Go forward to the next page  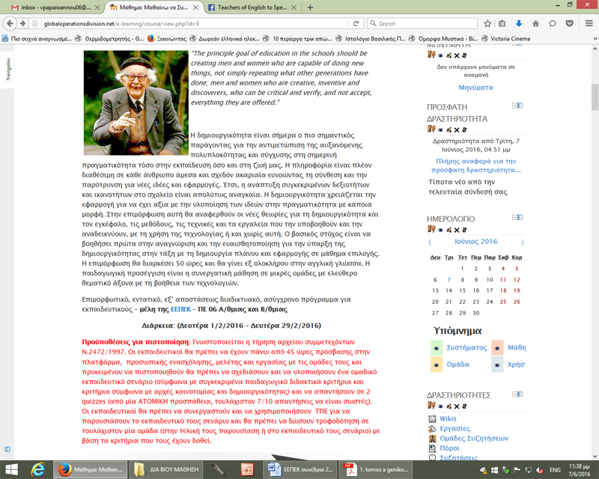(x=22, y=24)
